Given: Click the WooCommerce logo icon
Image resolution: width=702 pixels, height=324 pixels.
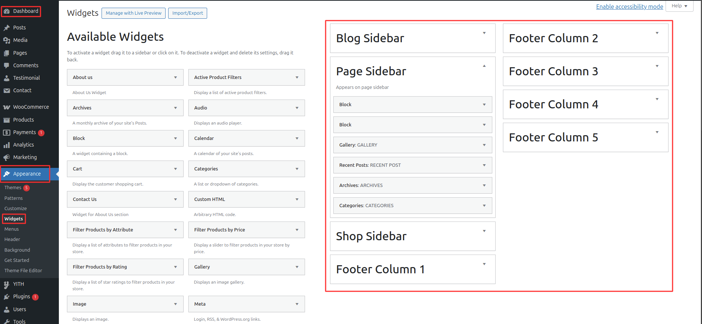Looking at the screenshot, I should (7, 107).
